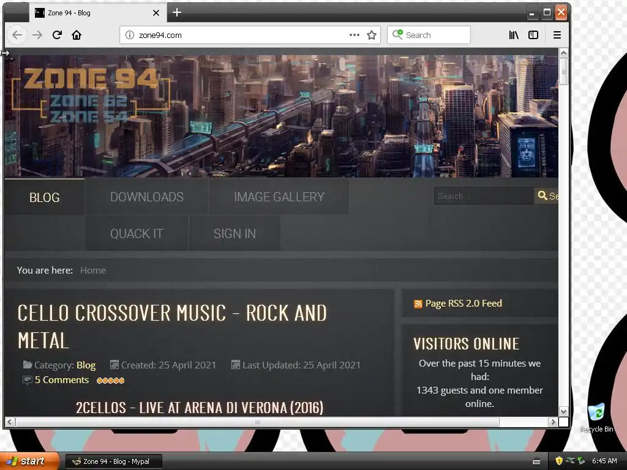This screenshot has width=627, height=470.
Task: Open a new tab with the plus icon
Action: coord(177,12)
